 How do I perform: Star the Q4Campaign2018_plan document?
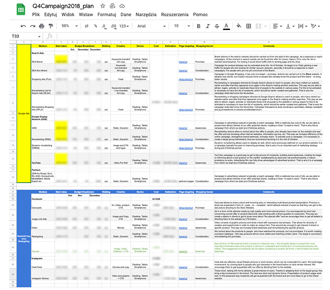click(103, 6)
